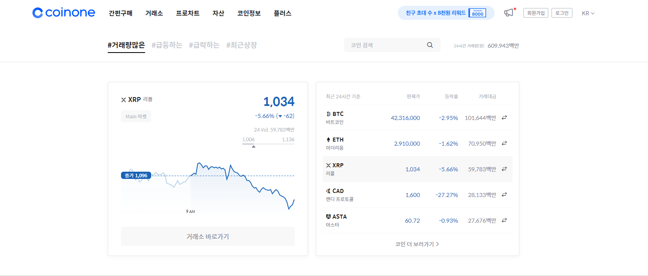Select the CAD 캔디 프로토콜 row
Screen dimensions: 648x276
coord(418,195)
